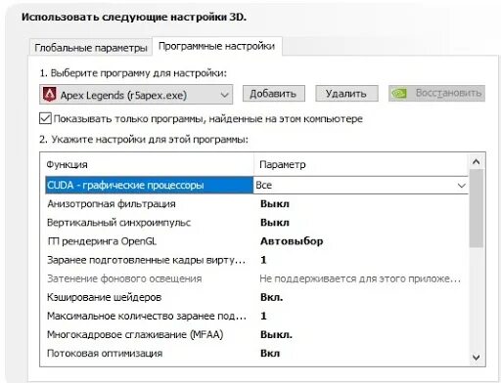Screen dimensions: 501x383
Task: Select 'ГП рендеринга OpenGL' row
Action: coord(256,241)
